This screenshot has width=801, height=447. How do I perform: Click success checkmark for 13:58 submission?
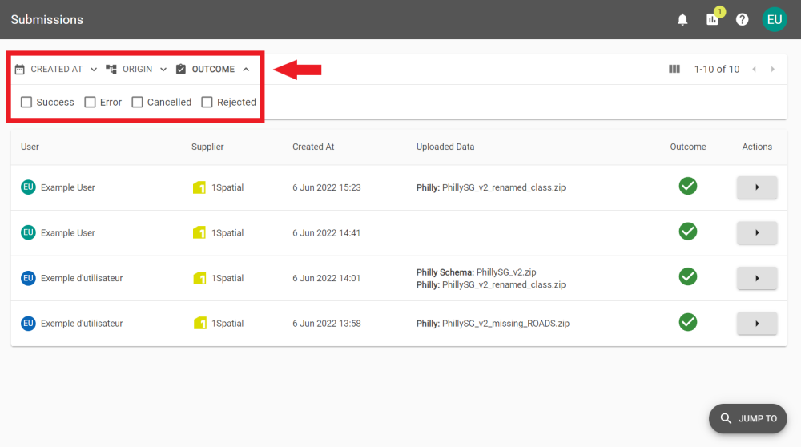[x=688, y=322]
